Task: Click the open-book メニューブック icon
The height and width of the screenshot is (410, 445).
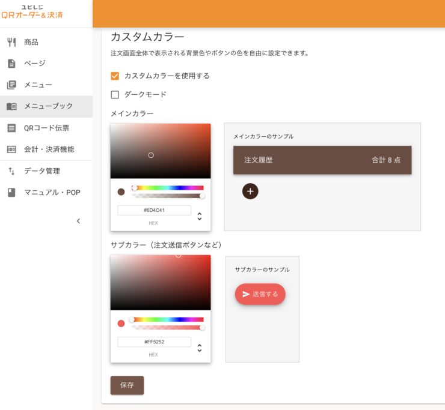Action: tap(11, 106)
